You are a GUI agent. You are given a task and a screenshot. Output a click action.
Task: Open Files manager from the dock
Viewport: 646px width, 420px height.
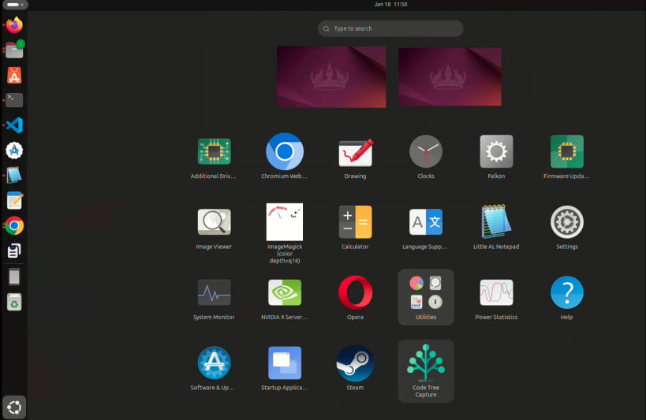click(x=14, y=50)
